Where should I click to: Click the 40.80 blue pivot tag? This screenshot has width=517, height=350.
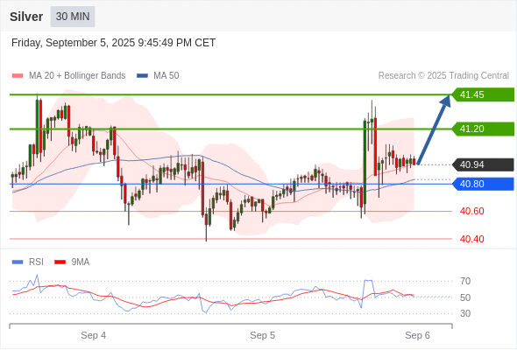point(483,184)
